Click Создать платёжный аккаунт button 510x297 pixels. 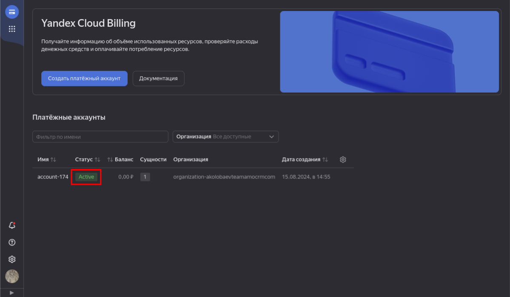84,79
